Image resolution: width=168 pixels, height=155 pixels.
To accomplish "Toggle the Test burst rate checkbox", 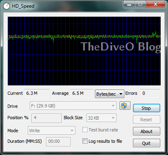I will [x=85, y=130].
